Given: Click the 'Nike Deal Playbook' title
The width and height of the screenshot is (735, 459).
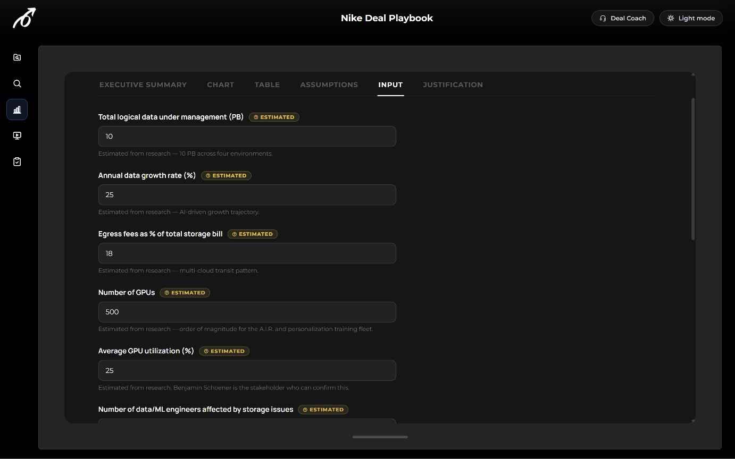Looking at the screenshot, I should 387,18.
